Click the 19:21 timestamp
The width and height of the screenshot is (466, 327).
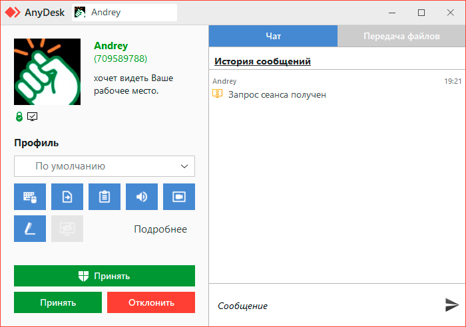coord(453,81)
